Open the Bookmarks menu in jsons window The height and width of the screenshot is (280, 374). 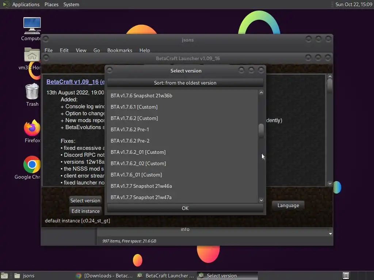click(120, 50)
